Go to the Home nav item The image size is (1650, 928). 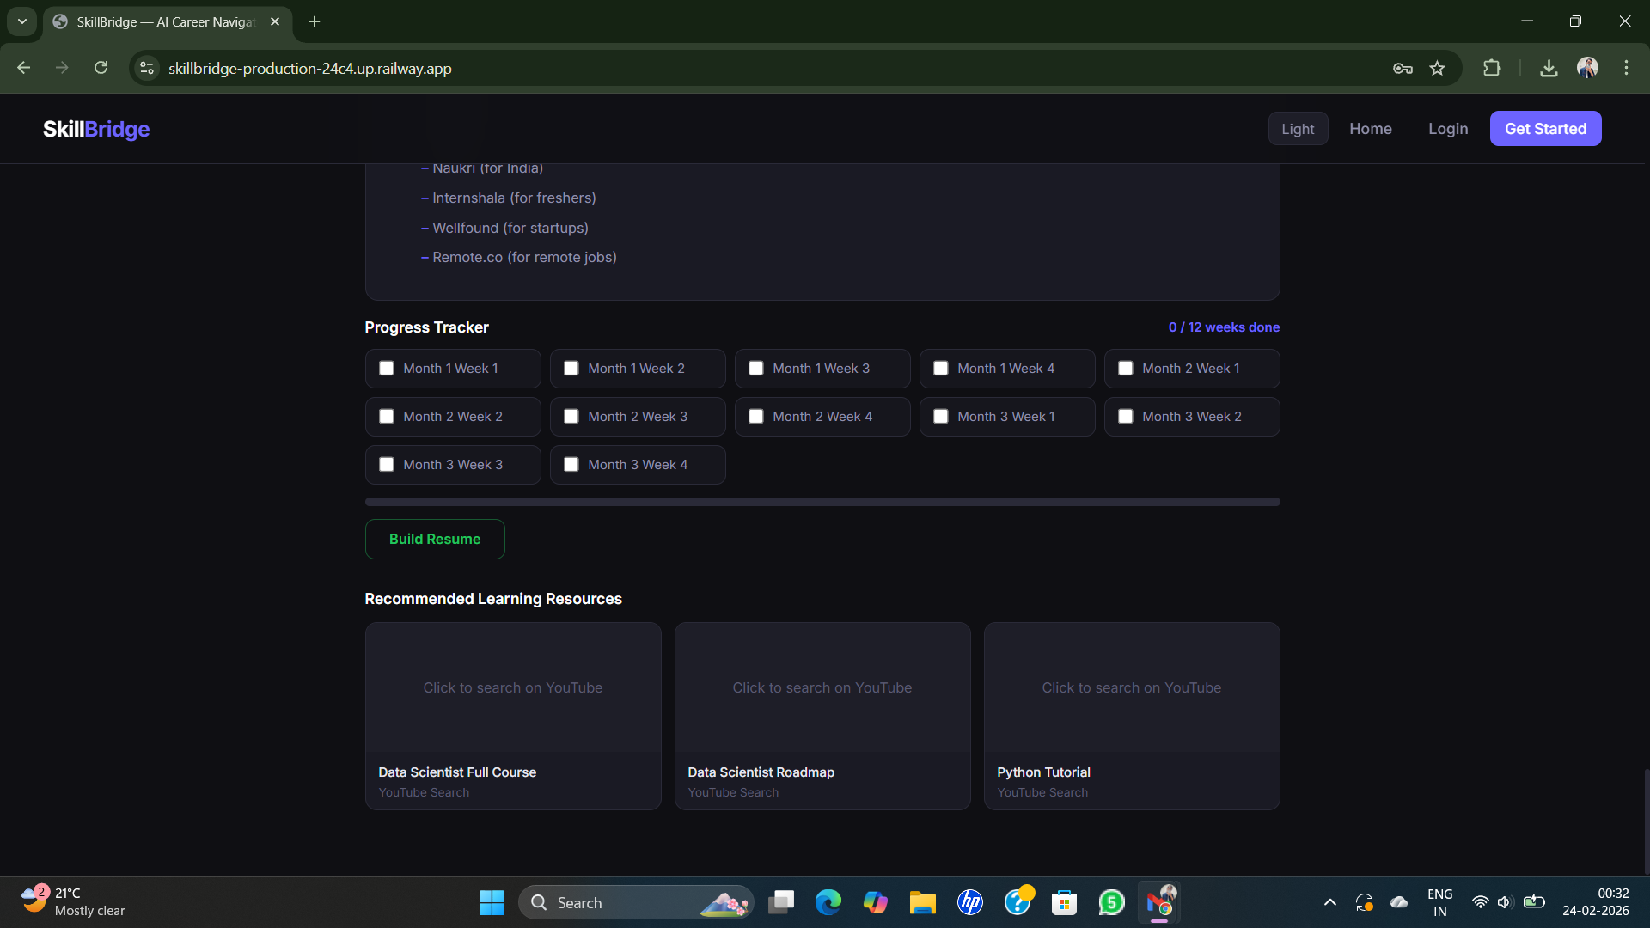[1370, 129]
